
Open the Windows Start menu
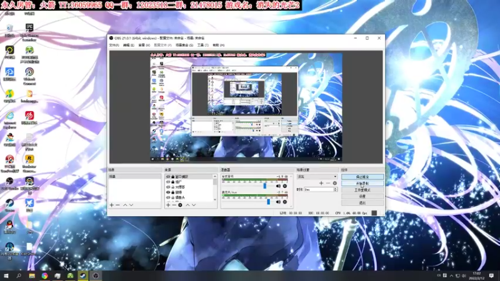click(6, 275)
